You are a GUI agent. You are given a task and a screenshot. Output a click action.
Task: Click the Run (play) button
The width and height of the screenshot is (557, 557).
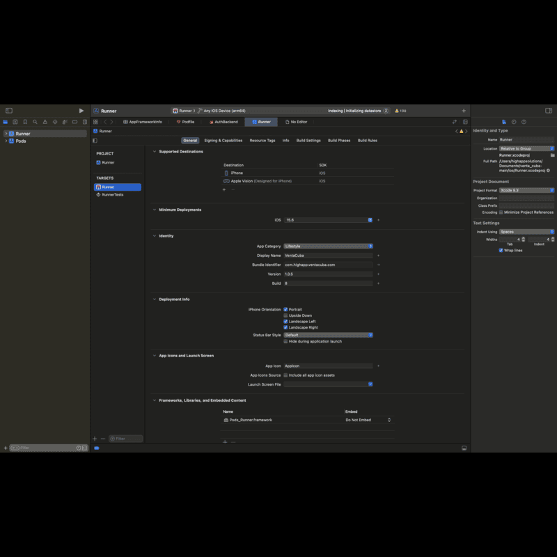click(x=81, y=111)
